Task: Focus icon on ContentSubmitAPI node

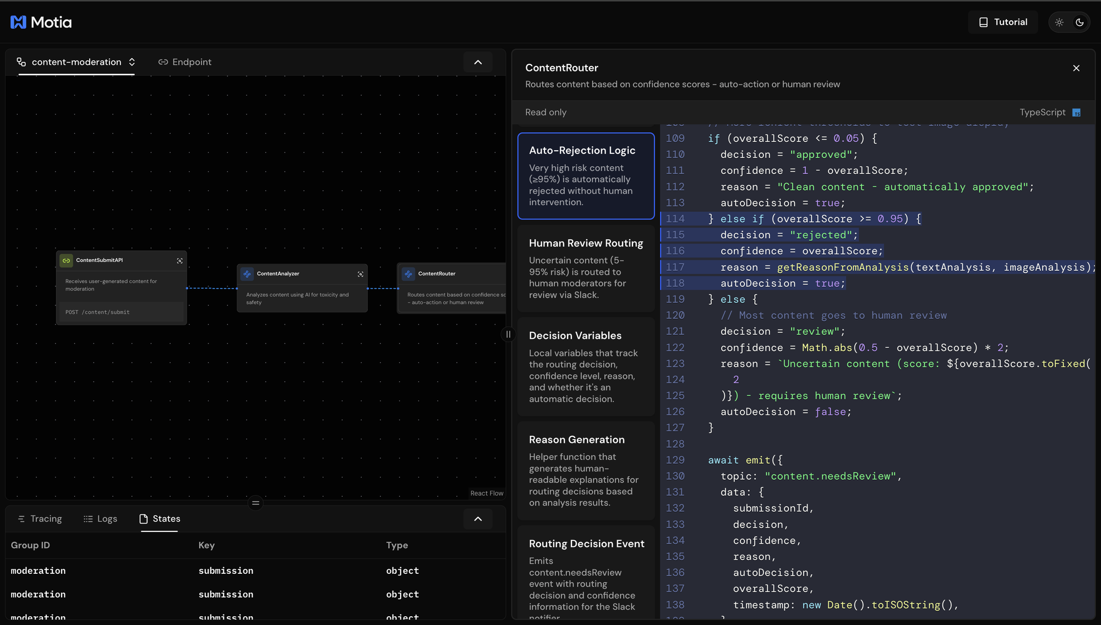Action: pos(179,261)
